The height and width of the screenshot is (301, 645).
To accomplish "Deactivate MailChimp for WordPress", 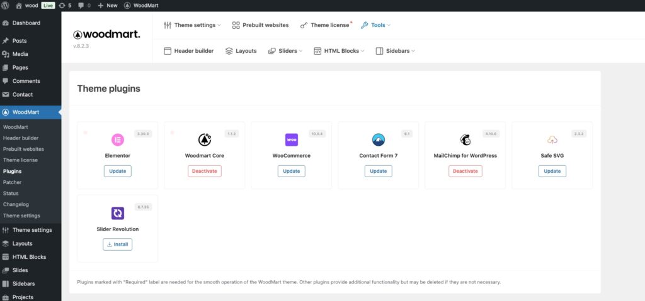I will 465,172.
